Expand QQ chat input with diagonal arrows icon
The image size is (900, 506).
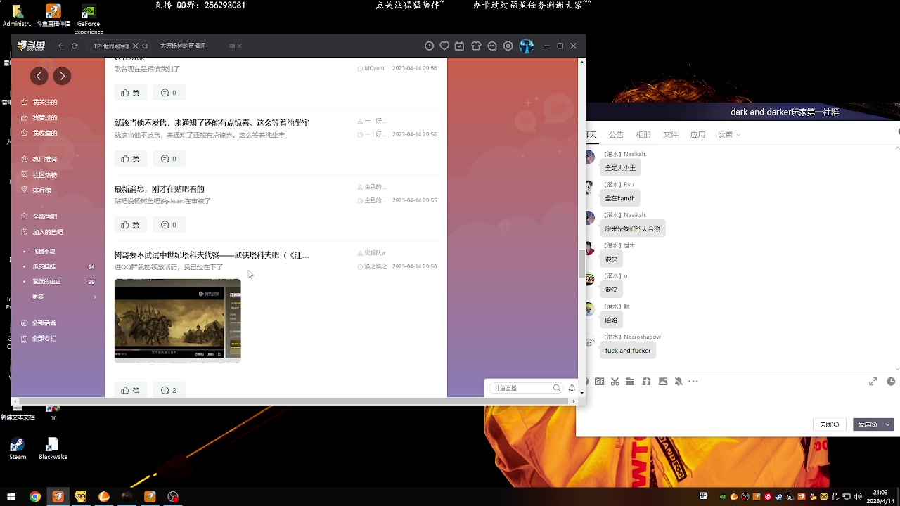pos(873,382)
